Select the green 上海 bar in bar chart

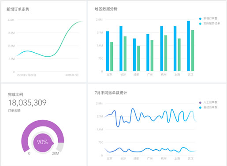[x=179, y=55]
